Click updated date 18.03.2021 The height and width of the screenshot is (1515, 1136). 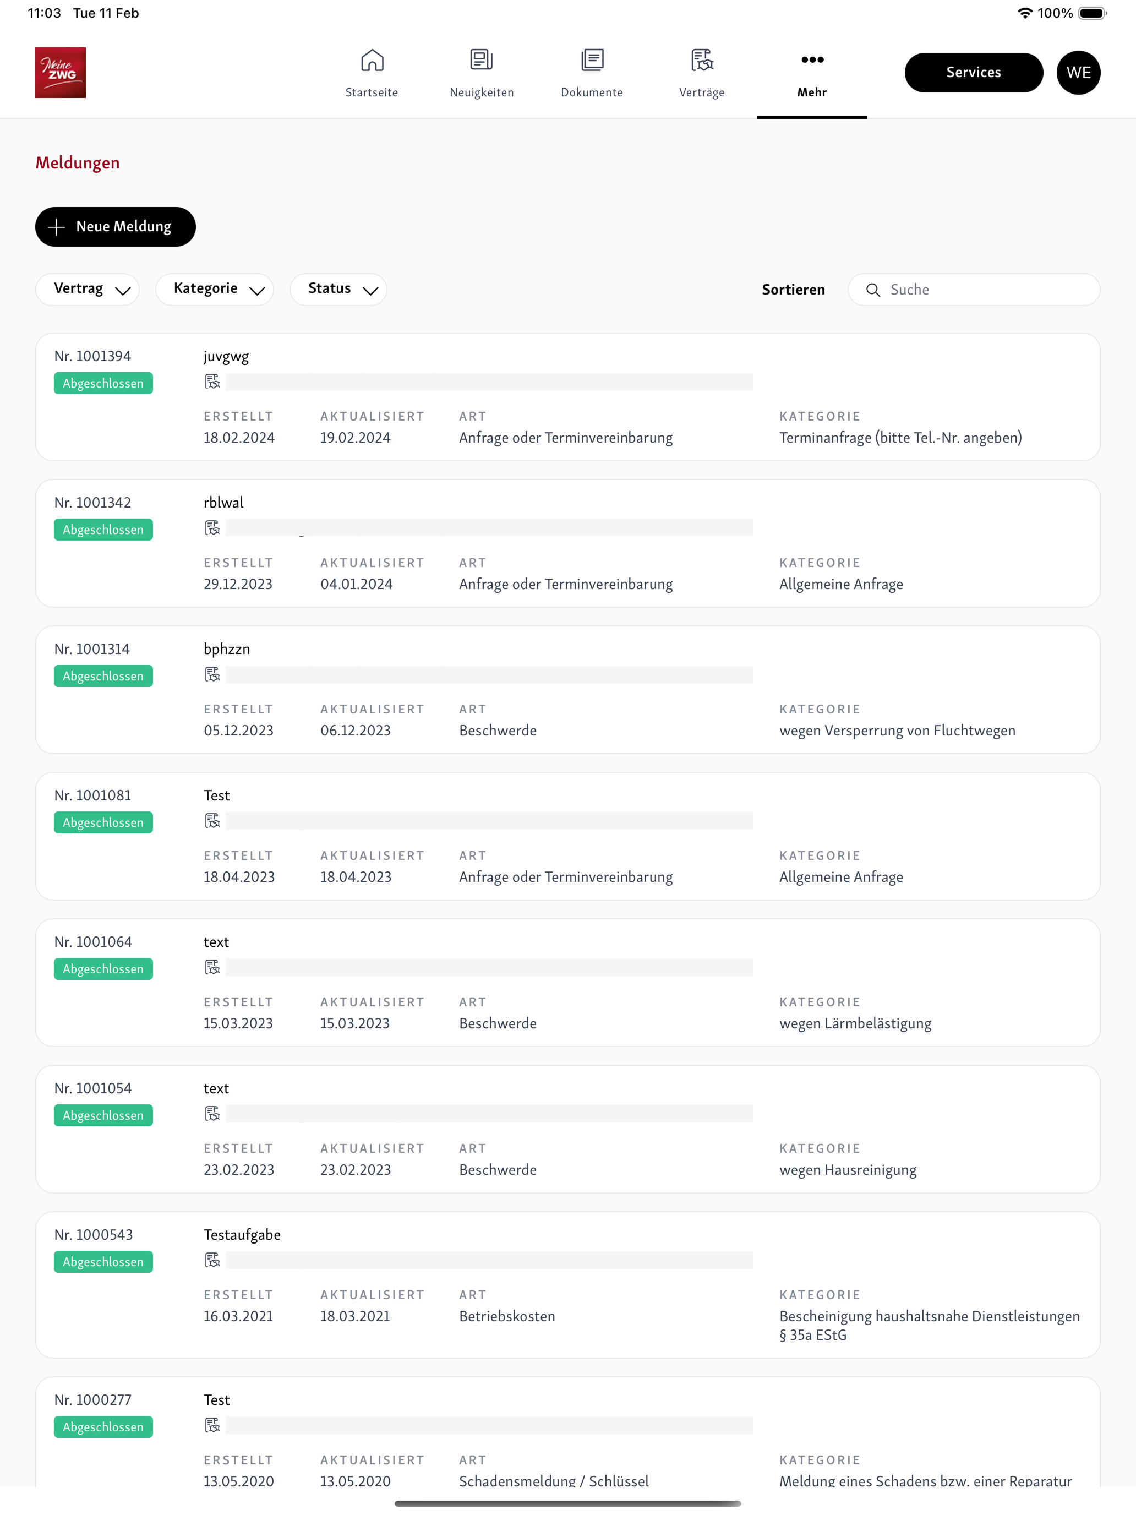coord(354,1316)
